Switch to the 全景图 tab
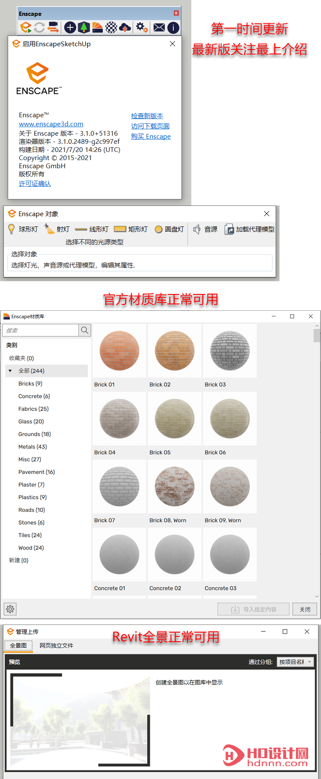 point(18,645)
